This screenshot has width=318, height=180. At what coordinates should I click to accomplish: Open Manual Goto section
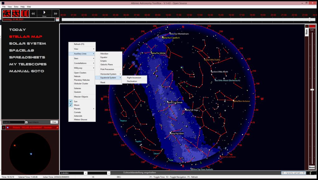27,71
